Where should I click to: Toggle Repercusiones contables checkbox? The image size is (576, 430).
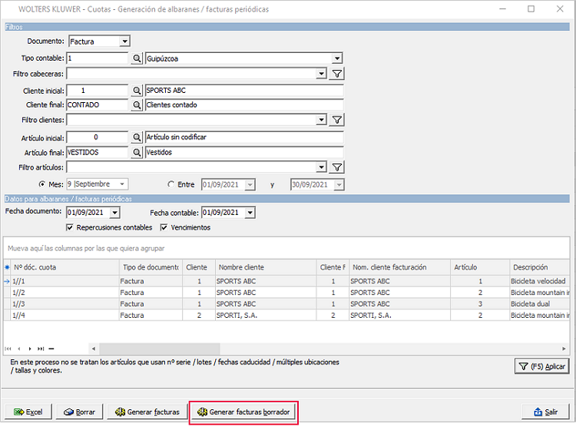(x=69, y=227)
